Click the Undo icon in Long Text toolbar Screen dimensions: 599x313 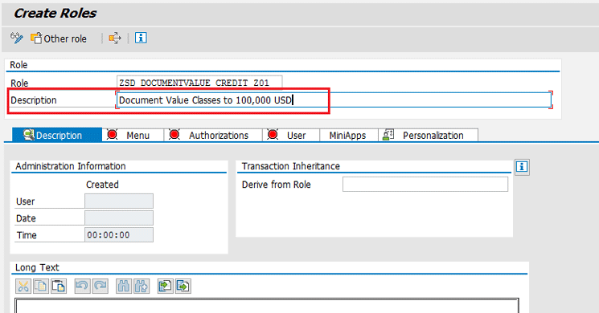pos(82,286)
